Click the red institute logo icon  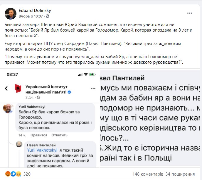[18, 89]
